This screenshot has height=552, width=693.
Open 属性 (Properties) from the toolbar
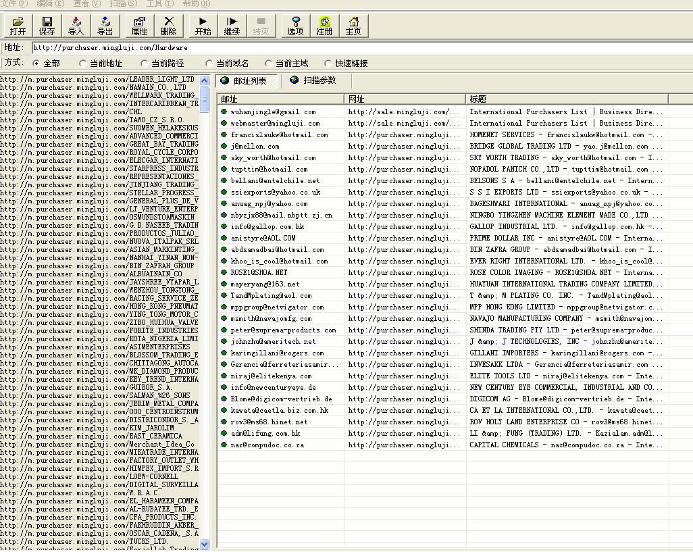[x=140, y=26]
